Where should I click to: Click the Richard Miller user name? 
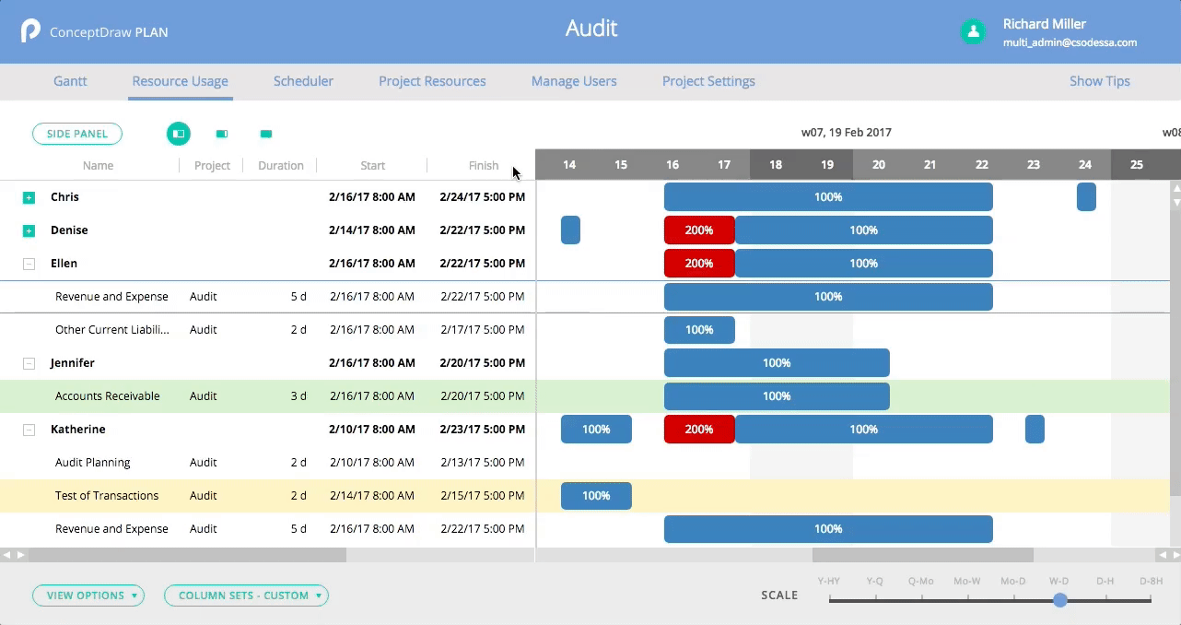(x=1045, y=24)
